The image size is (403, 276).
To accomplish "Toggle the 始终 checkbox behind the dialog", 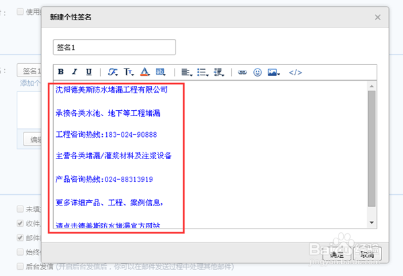I will (x=20, y=252).
